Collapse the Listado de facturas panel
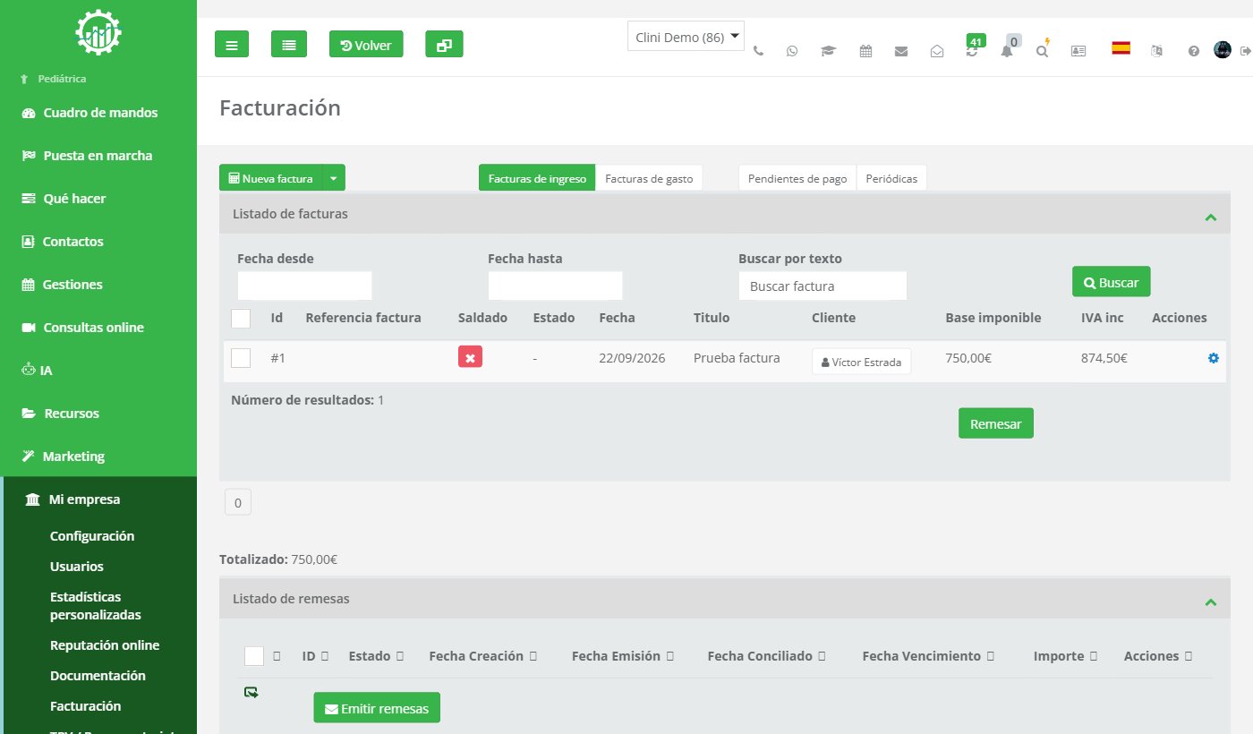Image resolution: width=1253 pixels, height=734 pixels. point(1211,216)
